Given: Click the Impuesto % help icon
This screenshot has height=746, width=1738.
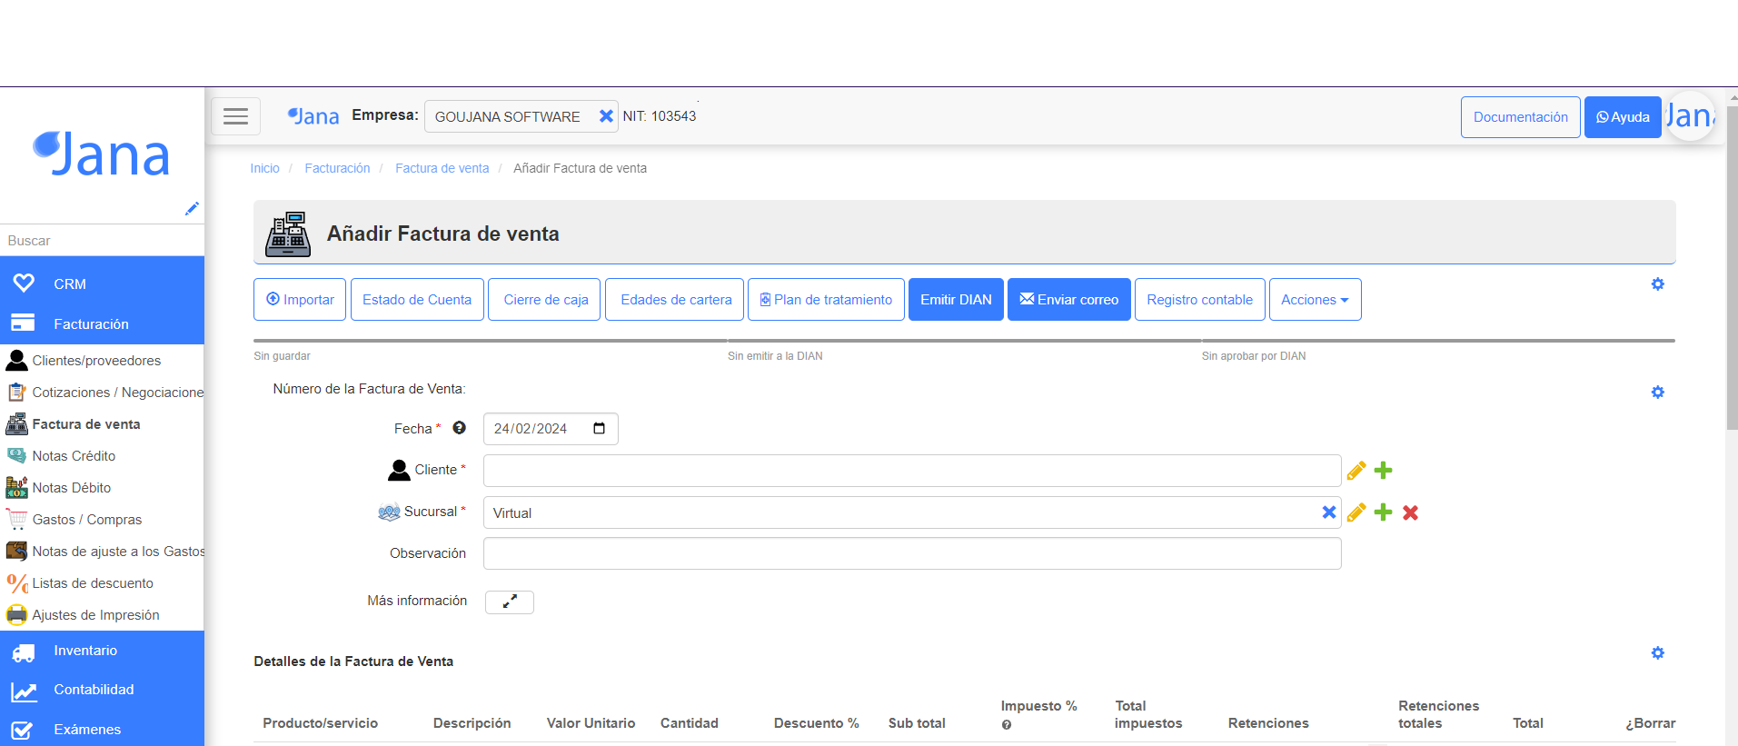Looking at the screenshot, I should tap(1007, 725).
